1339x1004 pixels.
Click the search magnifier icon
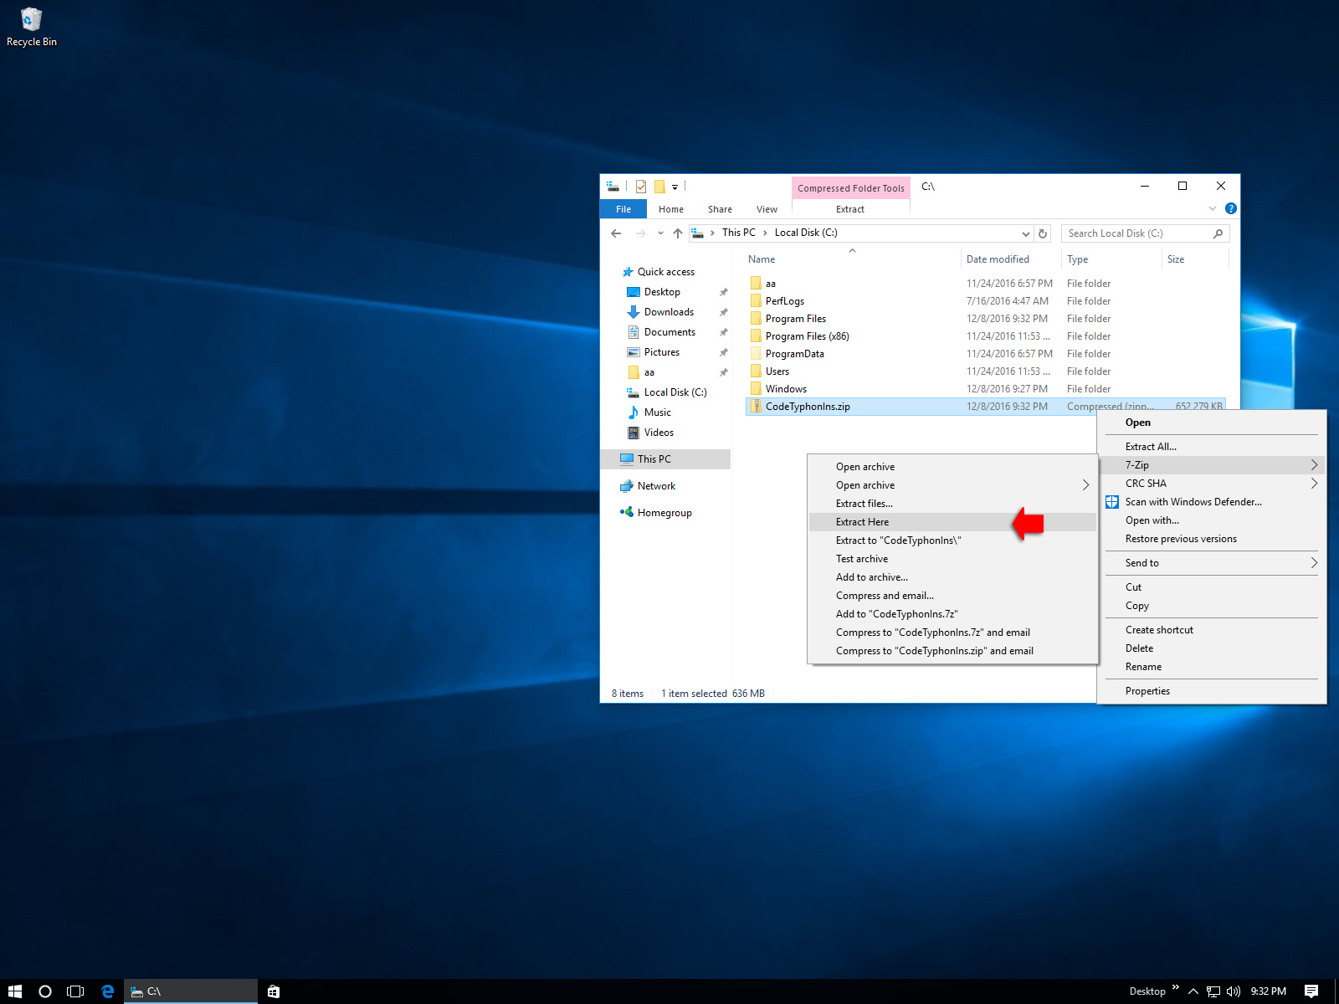click(1218, 233)
